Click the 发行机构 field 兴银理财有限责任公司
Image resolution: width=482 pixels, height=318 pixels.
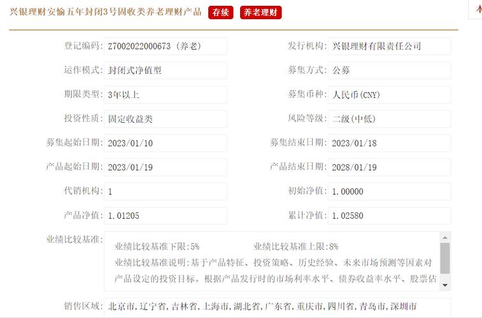pyautogui.click(x=389, y=46)
